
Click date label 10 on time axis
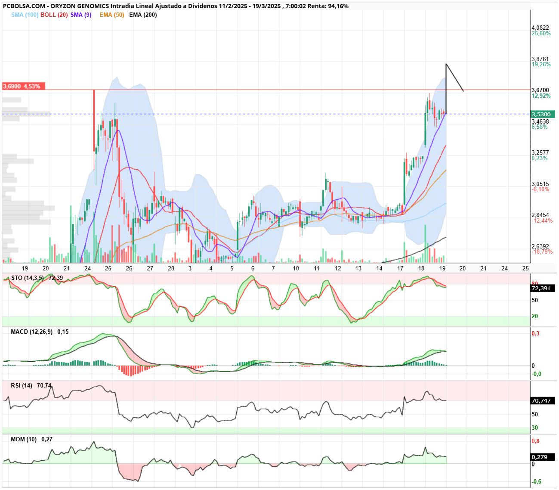(296, 268)
